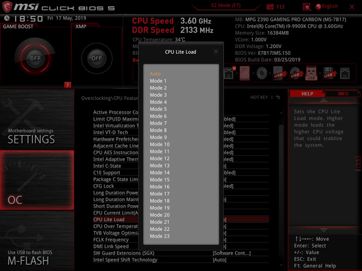Click the settings list vertical scrollbar

click(x=281, y=189)
